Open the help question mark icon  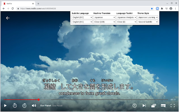[x=135, y=106]
